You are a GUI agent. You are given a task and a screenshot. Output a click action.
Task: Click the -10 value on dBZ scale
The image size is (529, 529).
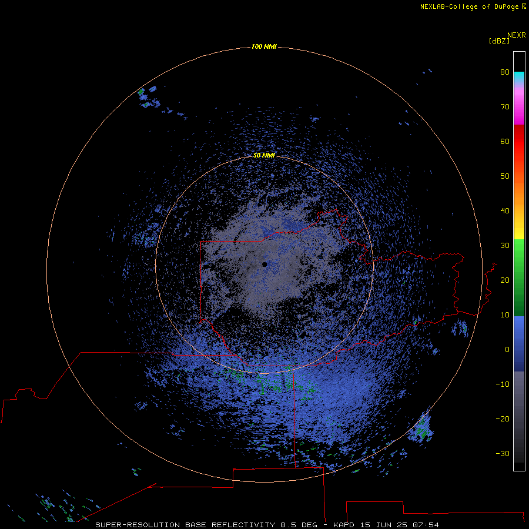pos(503,384)
